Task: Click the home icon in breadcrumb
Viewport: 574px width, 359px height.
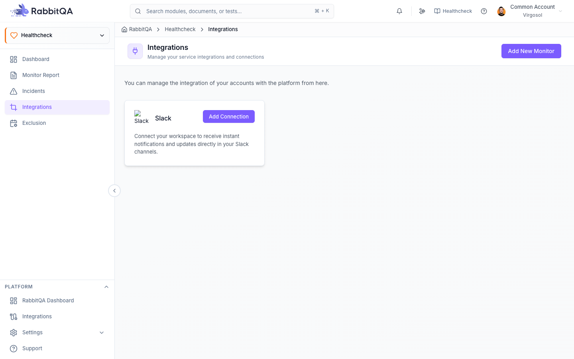Action: coord(124,29)
